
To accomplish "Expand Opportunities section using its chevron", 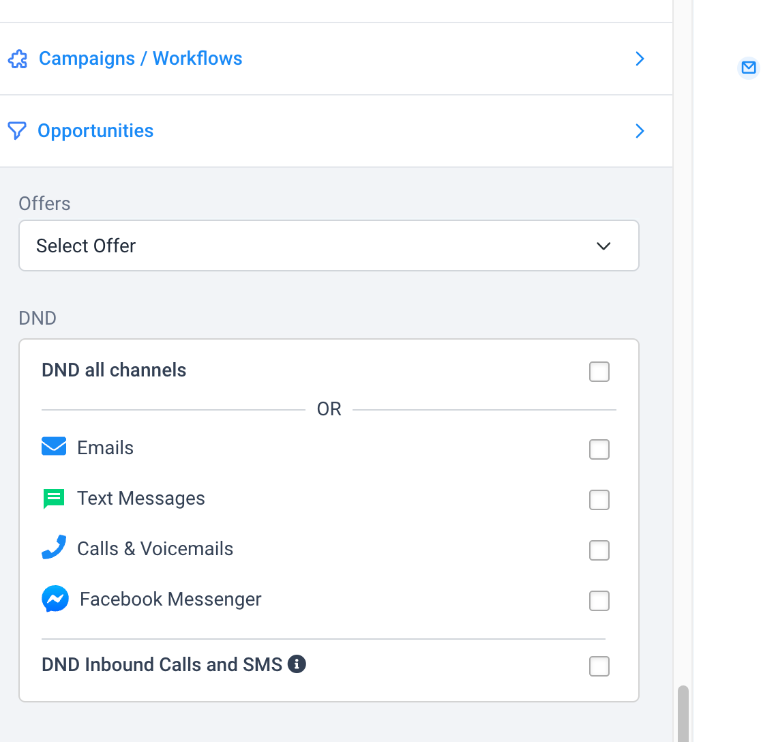I will coord(640,131).
